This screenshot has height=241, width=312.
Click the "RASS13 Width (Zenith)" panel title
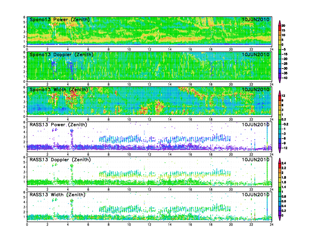[57, 195]
